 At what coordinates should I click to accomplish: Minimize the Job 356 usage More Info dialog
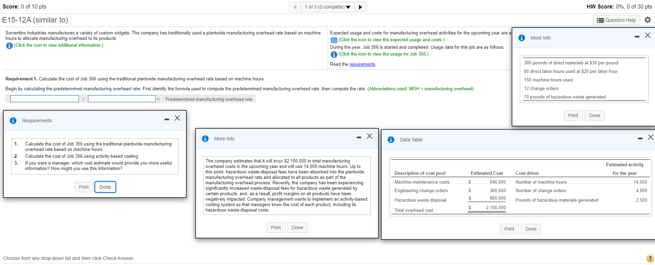click(637, 36)
